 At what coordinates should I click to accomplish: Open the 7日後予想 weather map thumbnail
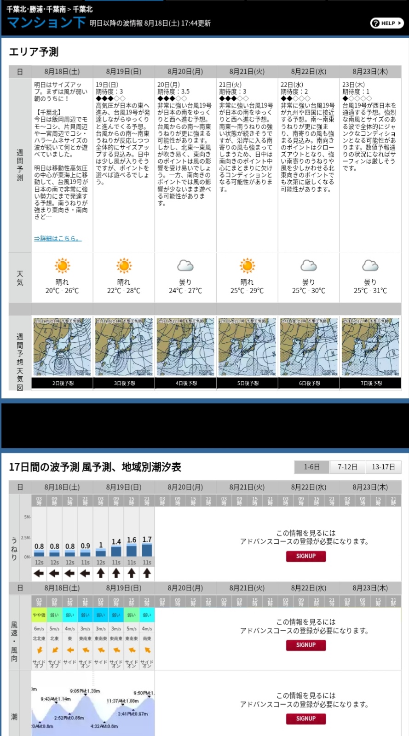(x=370, y=347)
